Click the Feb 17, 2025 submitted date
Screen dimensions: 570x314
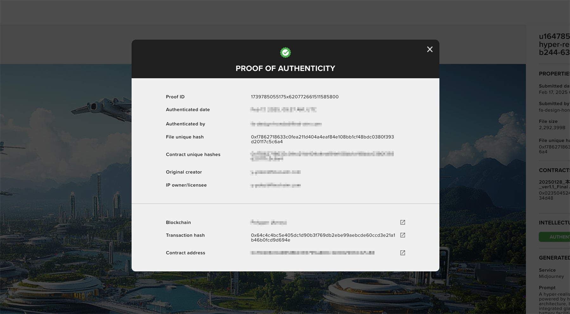click(x=554, y=93)
